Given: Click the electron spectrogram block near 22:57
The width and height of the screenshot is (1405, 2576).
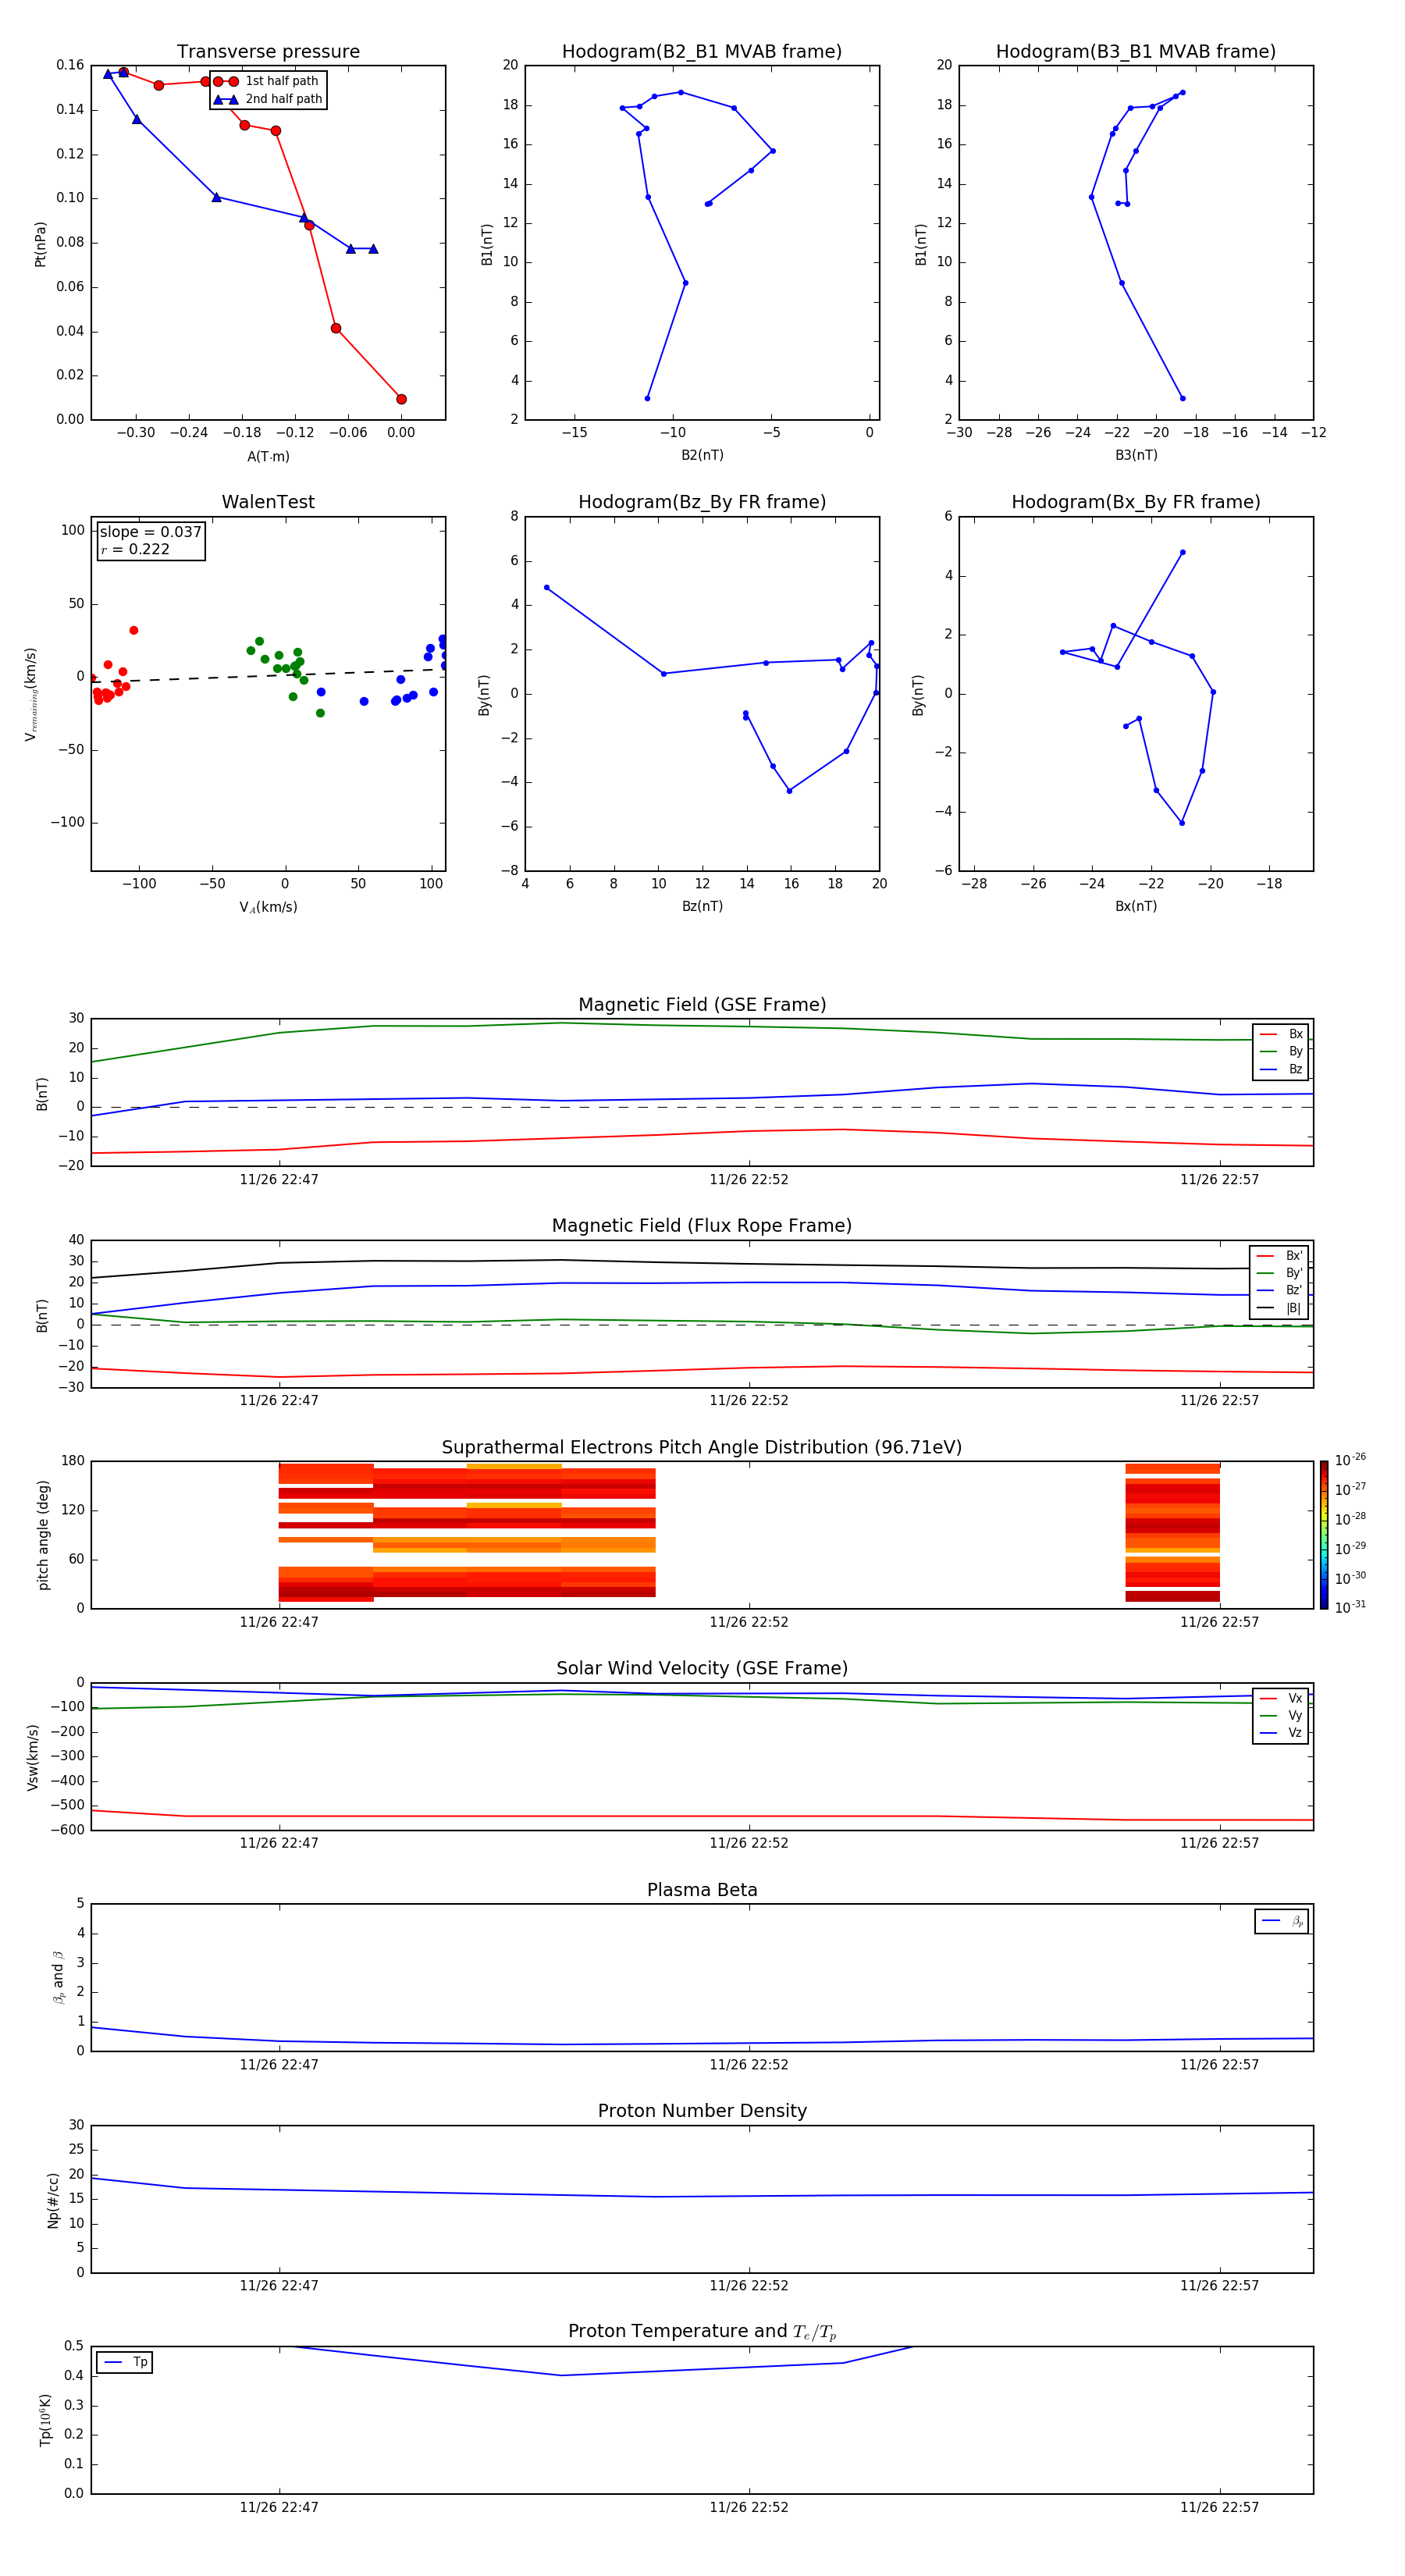Looking at the screenshot, I should click(x=1172, y=1533).
